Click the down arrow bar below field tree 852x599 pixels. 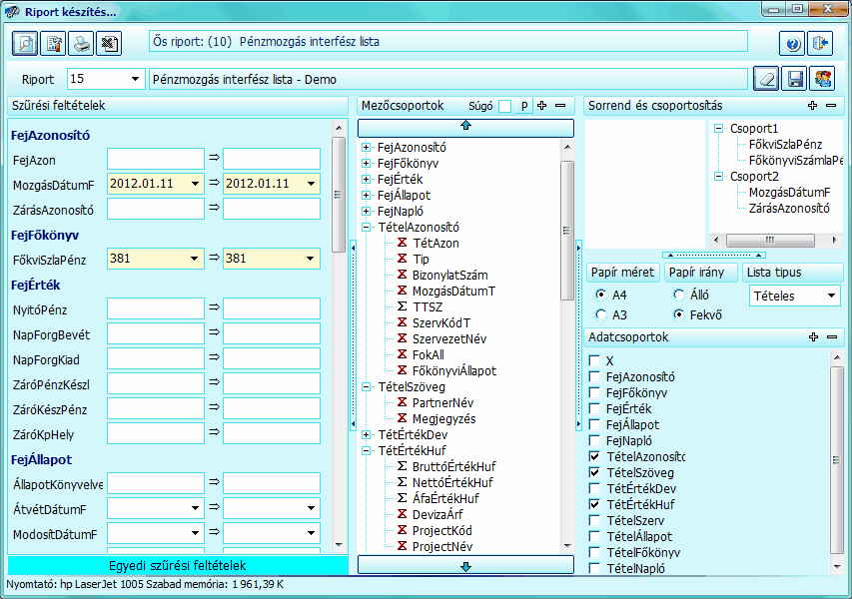point(465,565)
